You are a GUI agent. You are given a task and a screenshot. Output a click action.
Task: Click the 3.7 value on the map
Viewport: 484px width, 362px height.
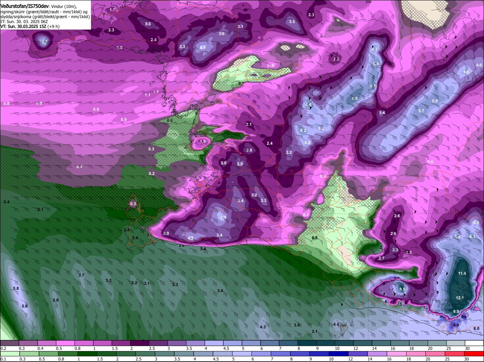click(x=81, y=275)
